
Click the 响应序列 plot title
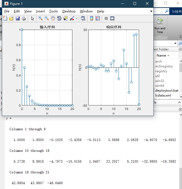pos(114,27)
